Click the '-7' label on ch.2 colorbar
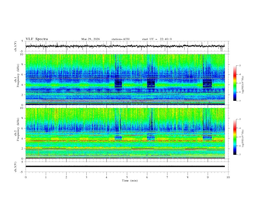Image resolution: width=257 pixels, height=199 pixels. pos(239,154)
